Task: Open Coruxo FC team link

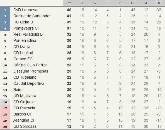Action: click(x=23, y=59)
